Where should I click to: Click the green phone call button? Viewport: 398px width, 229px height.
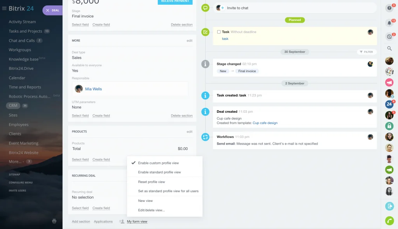pos(389,220)
